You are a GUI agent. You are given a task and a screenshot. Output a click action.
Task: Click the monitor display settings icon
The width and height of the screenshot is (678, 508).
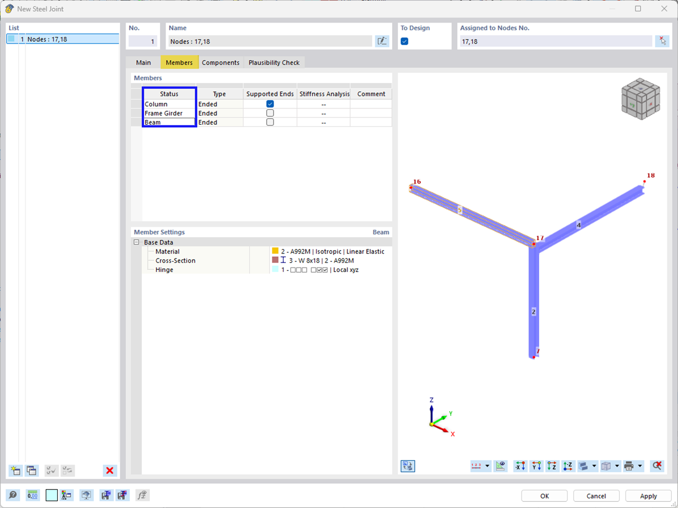point(86,496)
